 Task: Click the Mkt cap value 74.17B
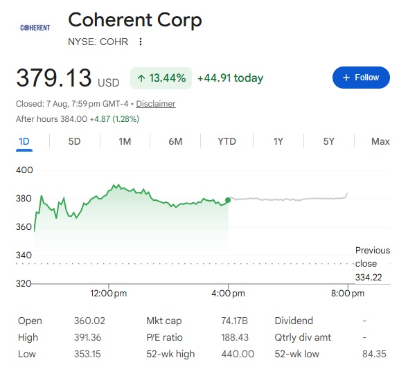click(x=234, y=321)
